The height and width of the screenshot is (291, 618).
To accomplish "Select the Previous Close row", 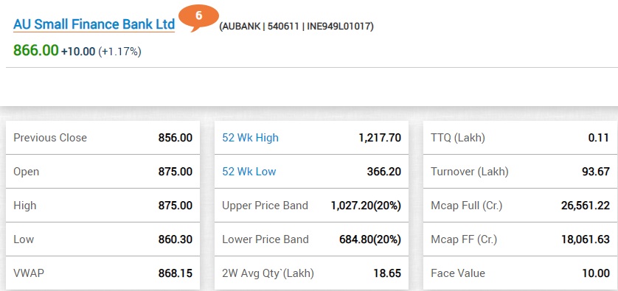I will 103,138.
